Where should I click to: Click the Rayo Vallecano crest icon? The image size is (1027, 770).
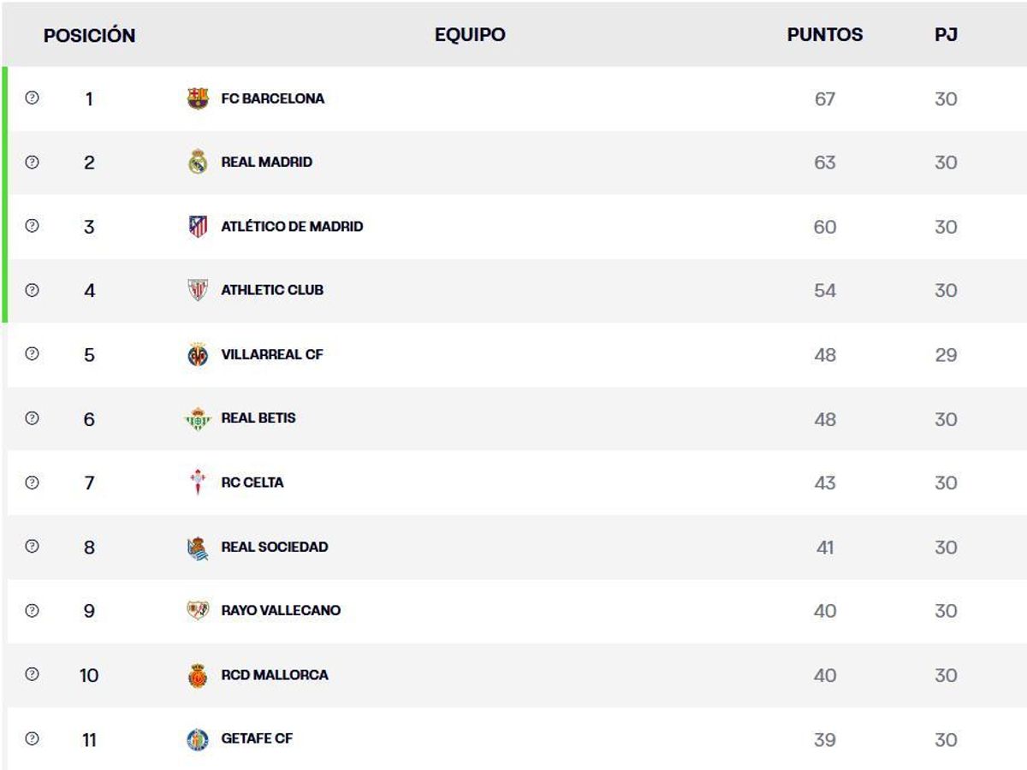click(198, 611)
